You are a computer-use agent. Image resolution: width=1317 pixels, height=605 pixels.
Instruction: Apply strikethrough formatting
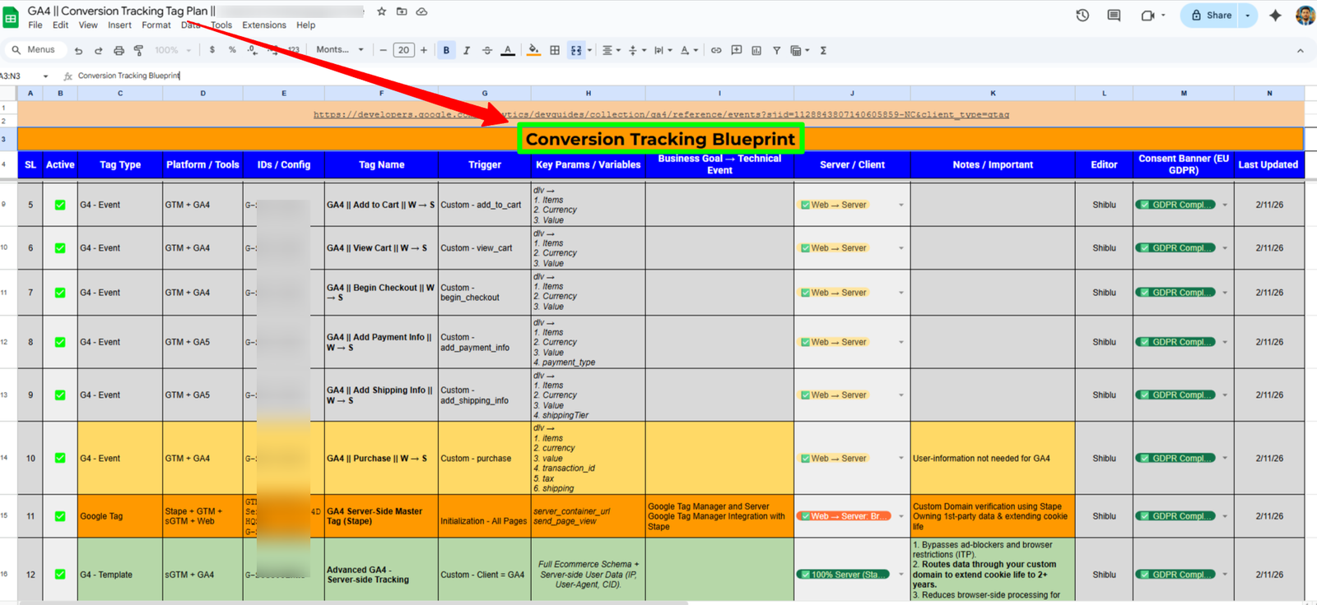coord(487,50)
